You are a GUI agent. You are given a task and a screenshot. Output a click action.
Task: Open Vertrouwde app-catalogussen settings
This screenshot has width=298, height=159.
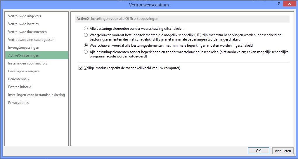pyautogui.click(x=31, y=40)
